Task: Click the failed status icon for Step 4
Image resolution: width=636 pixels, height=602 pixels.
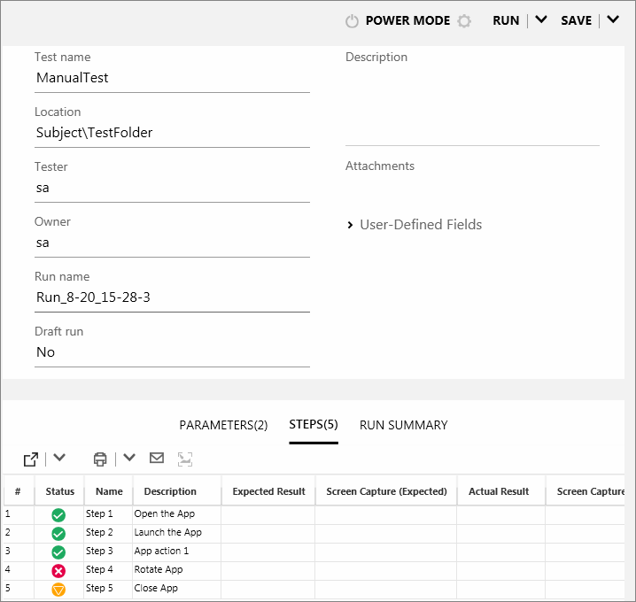Action: (58, 570)
